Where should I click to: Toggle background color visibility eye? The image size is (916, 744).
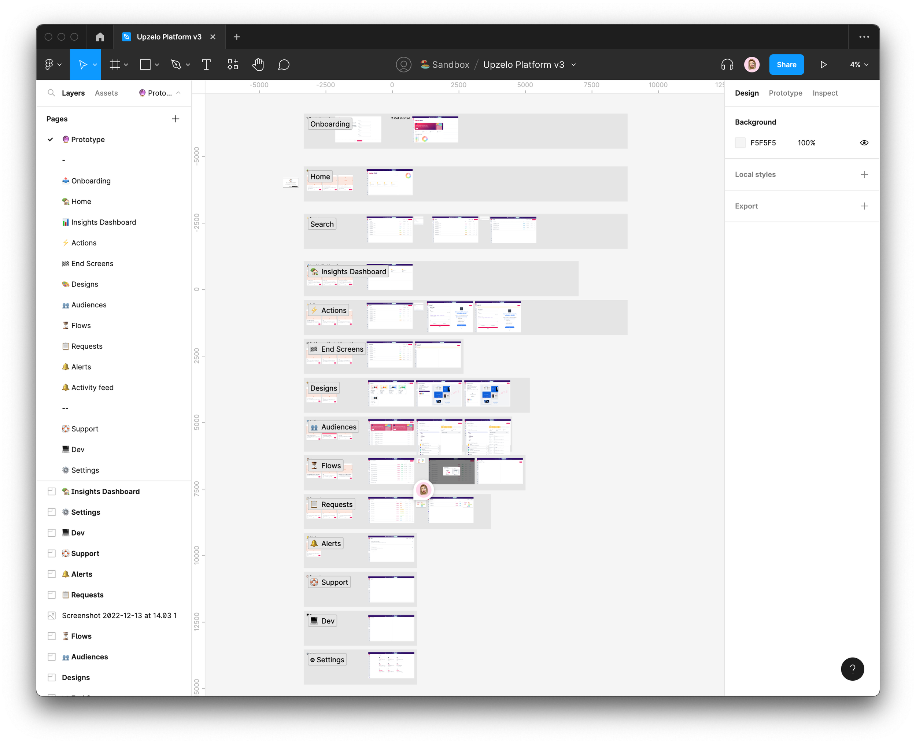(864, 143)
